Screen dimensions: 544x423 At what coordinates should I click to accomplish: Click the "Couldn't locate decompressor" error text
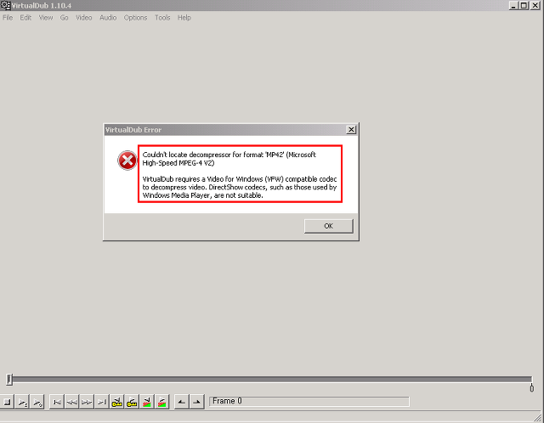pos(229,159)
